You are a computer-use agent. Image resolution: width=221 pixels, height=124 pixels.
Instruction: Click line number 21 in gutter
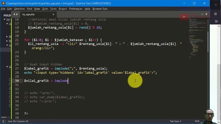point(17,40)
